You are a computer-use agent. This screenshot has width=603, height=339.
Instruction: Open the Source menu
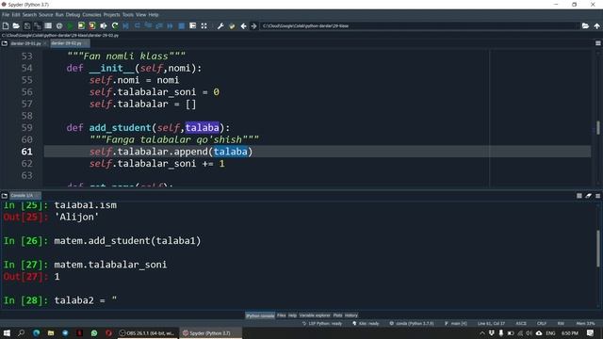[46, 15]
